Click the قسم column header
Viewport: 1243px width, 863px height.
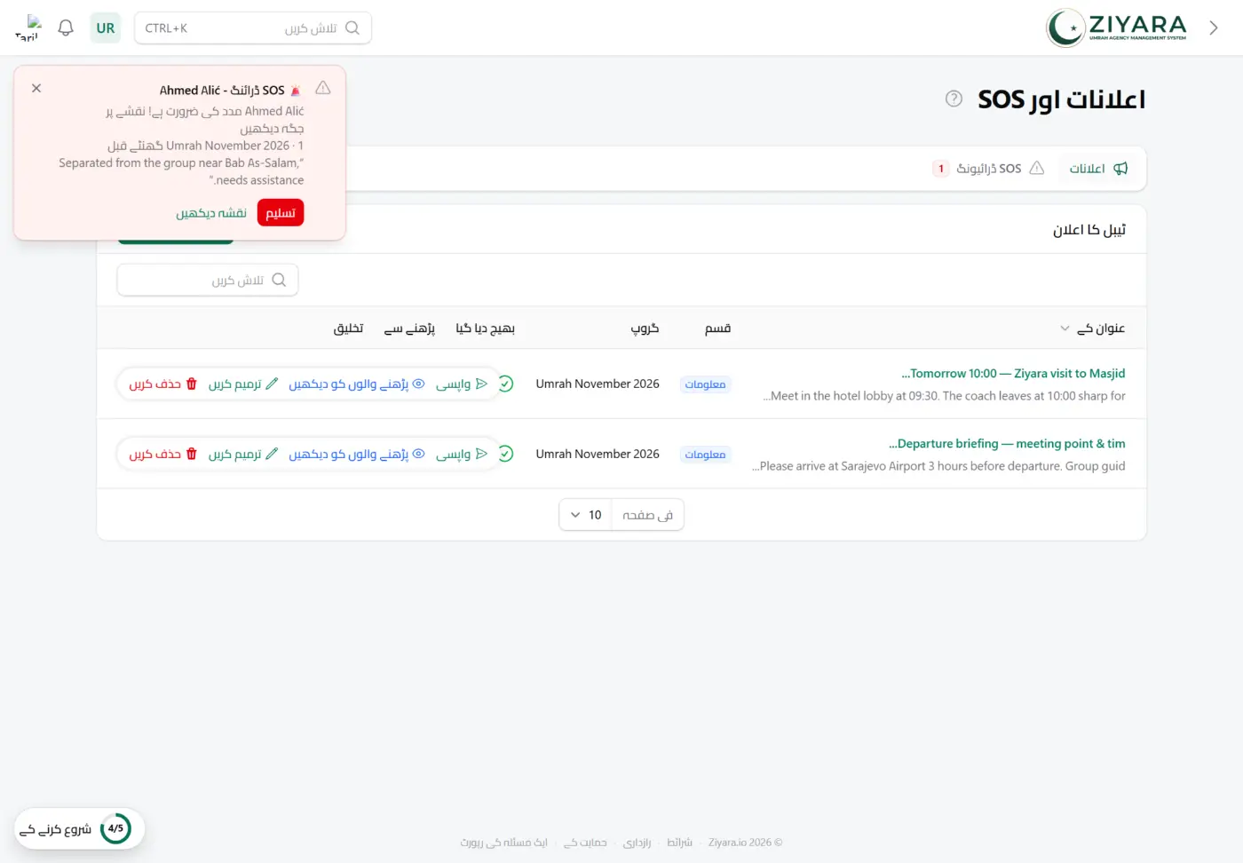(x=717, y=329)
